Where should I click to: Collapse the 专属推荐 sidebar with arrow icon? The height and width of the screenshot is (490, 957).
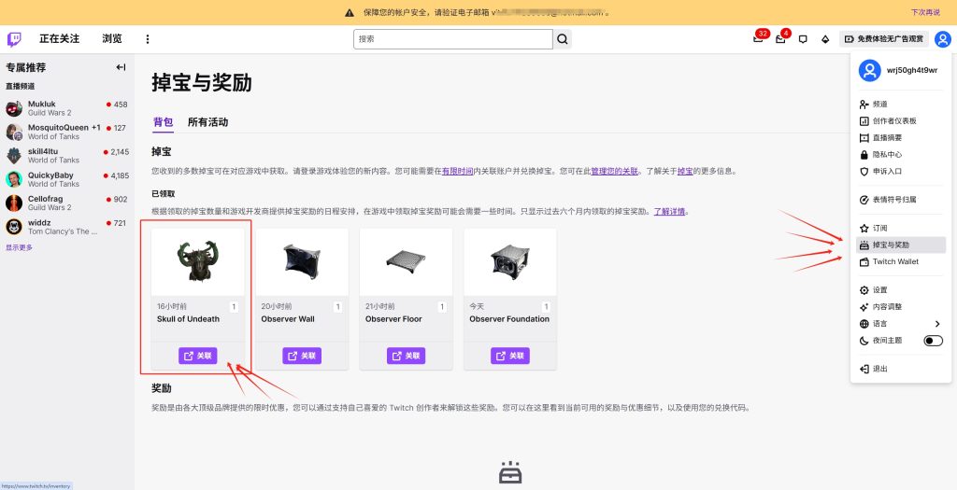coord(121,67)
